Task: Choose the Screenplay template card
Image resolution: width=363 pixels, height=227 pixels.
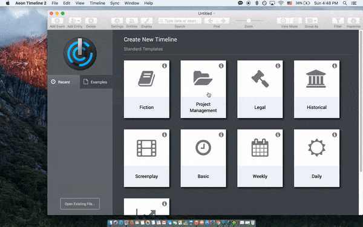Action: (146, 158)
